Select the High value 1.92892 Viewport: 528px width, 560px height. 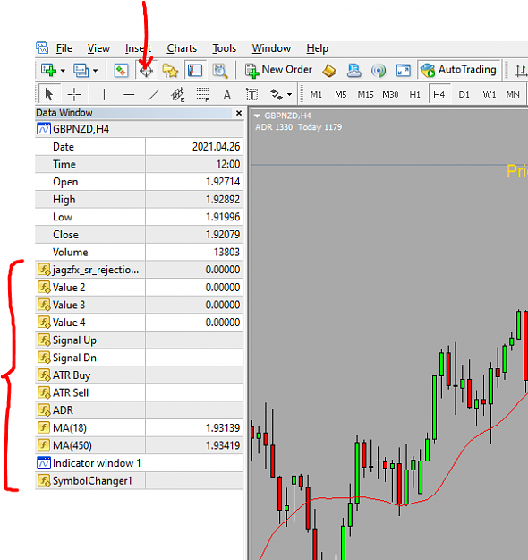point(223,199)
